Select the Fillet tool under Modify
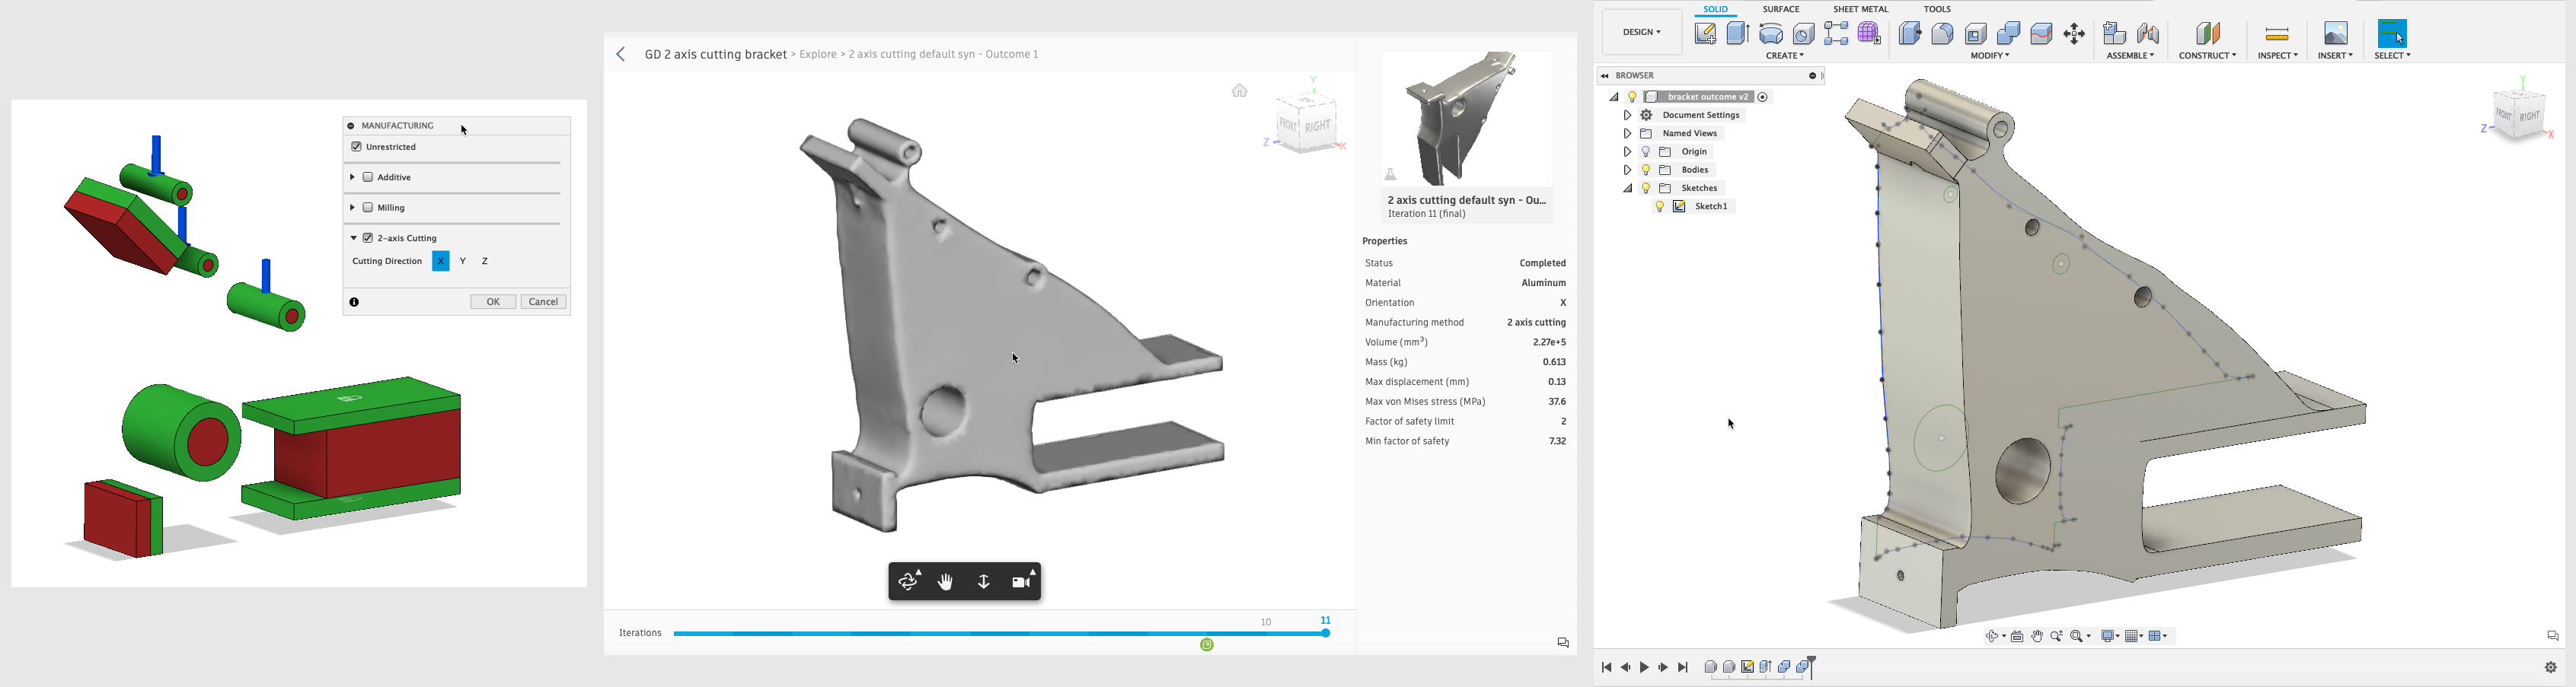The width and height of the screenshot is (2576, 687). coord(1943,33)
